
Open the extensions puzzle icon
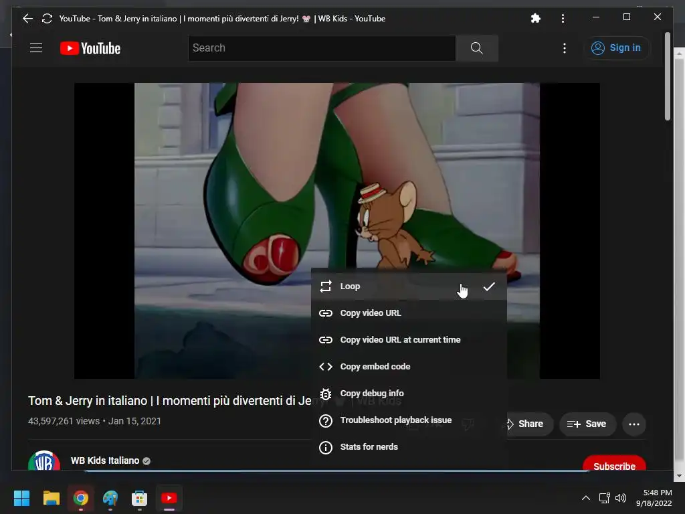coord(536,18)
